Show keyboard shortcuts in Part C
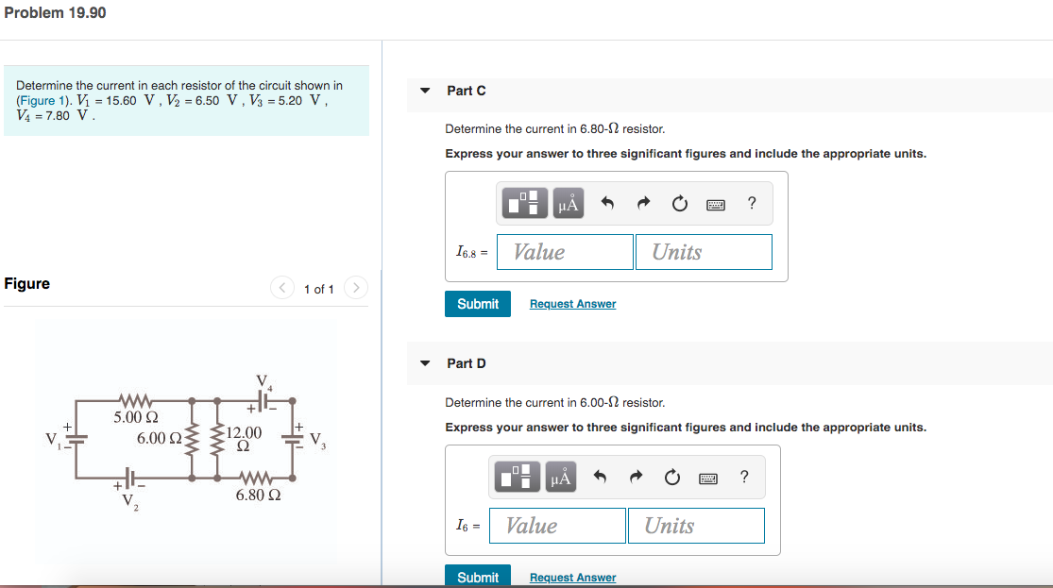The width and height of the screenshot is (1053, 588). [716, 205]
